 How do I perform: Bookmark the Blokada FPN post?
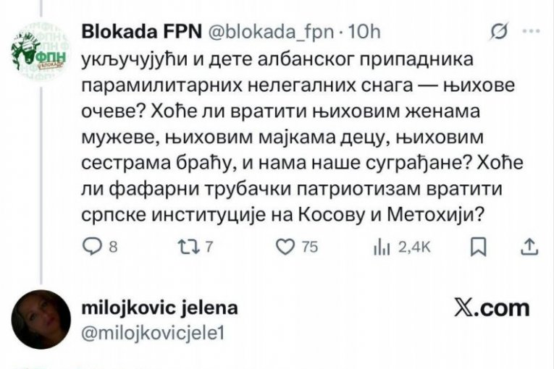479,248
